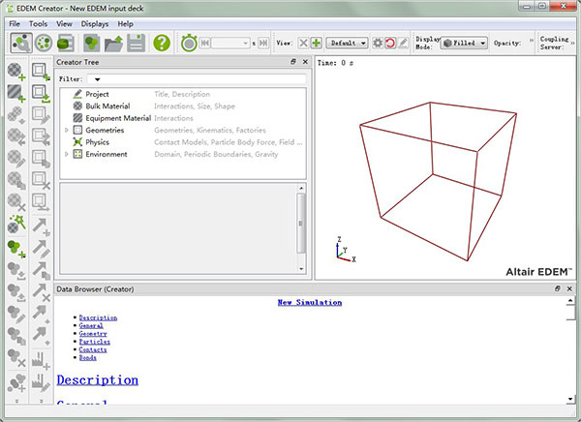Open the EDEM Creator mode icon
581x422 pixels.
click(x=21, y=43)
